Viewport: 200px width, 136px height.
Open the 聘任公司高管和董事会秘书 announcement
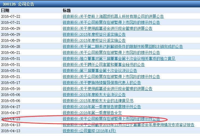(104, 65)
